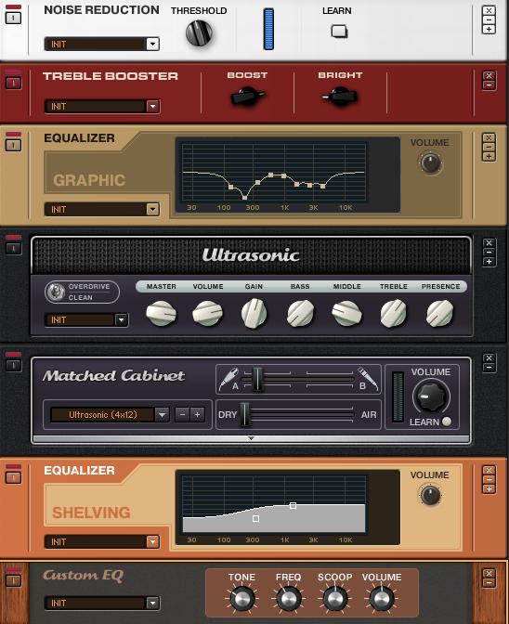Click microphone A icon in Matched Cabinet
The width and height of the screenshot is (509, 624).
228,380
